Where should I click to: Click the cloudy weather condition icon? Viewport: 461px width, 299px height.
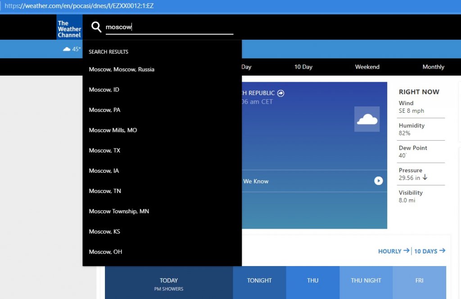(x=367, y=119)
